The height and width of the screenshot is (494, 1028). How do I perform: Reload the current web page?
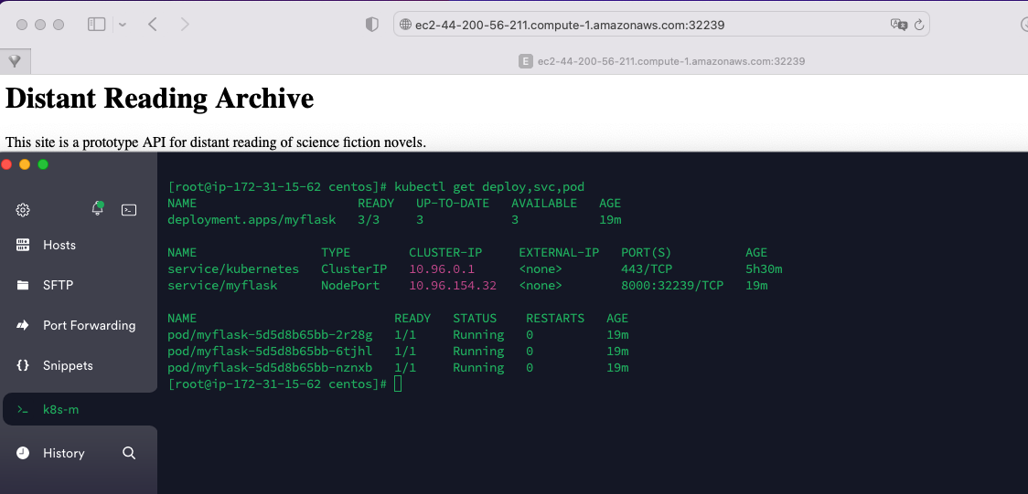point(918,25)
